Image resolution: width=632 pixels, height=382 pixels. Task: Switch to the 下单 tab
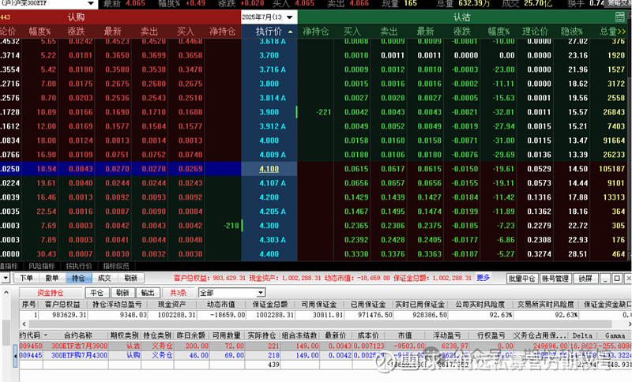coord(27,278)
